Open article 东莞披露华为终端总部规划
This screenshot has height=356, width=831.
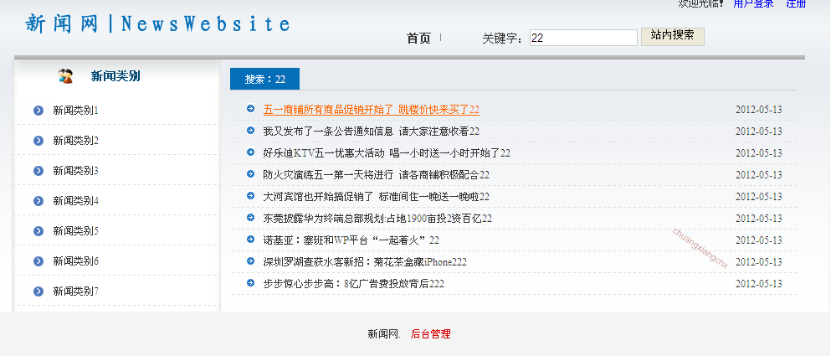coord(377,219)
